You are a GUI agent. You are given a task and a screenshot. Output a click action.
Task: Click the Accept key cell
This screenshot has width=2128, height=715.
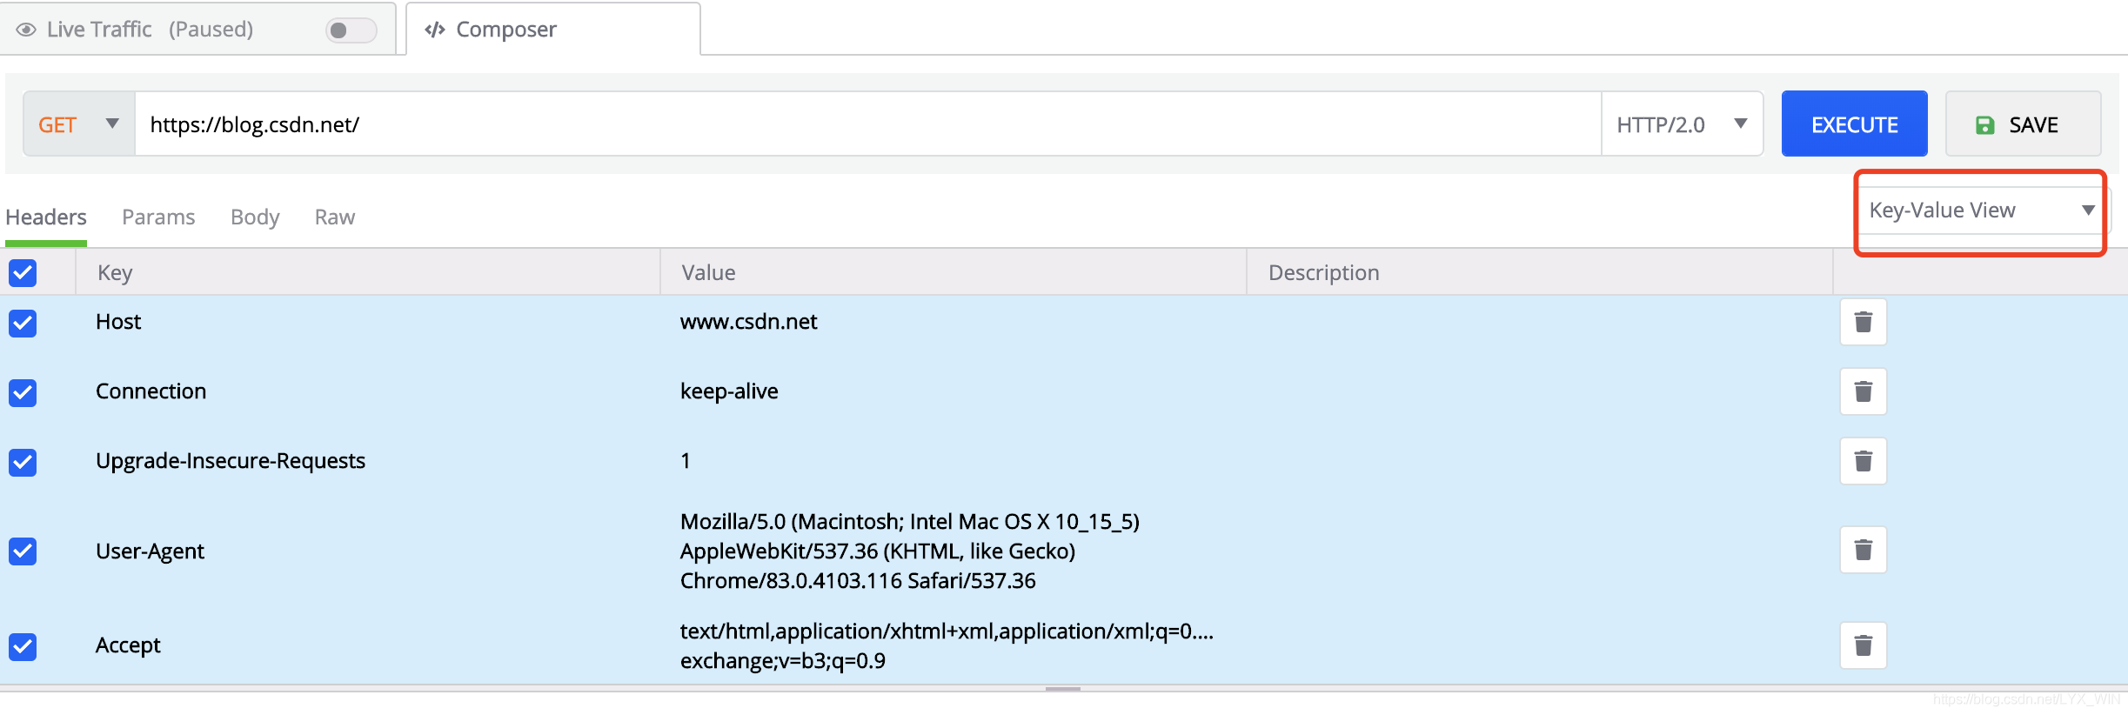(128, 645)
